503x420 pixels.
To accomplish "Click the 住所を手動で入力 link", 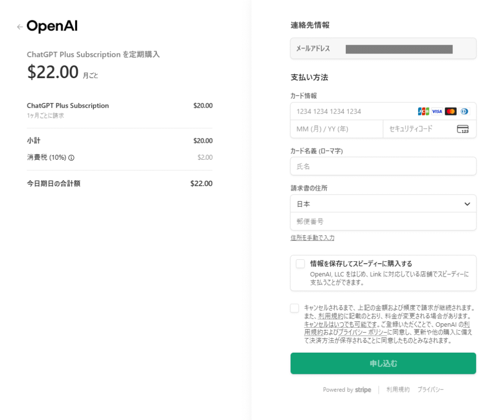I will pos(312,238).
